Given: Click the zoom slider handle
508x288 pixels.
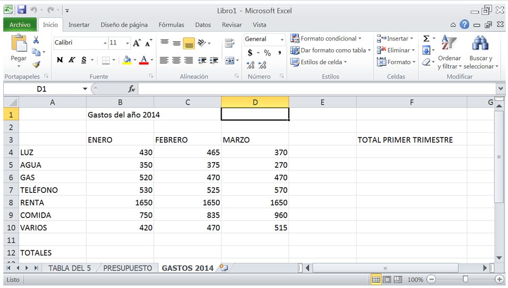Looking at the screenshot, I should pyautogui.click(x=465, y=279).
